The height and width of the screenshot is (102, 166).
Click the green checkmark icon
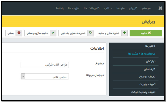pyautogui.click(x=53, y=33)
